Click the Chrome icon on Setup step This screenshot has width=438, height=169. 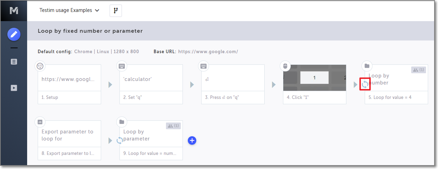click(40, 66)
